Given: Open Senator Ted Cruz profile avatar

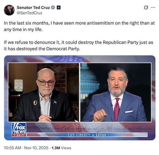Looking at the screenshot, I should coord(9,10).
